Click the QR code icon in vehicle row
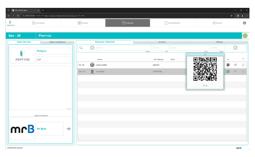This screenshot has width=255, height=157. 228,65
